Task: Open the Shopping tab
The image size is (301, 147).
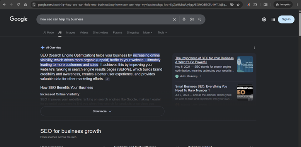Action: point(133,32)
